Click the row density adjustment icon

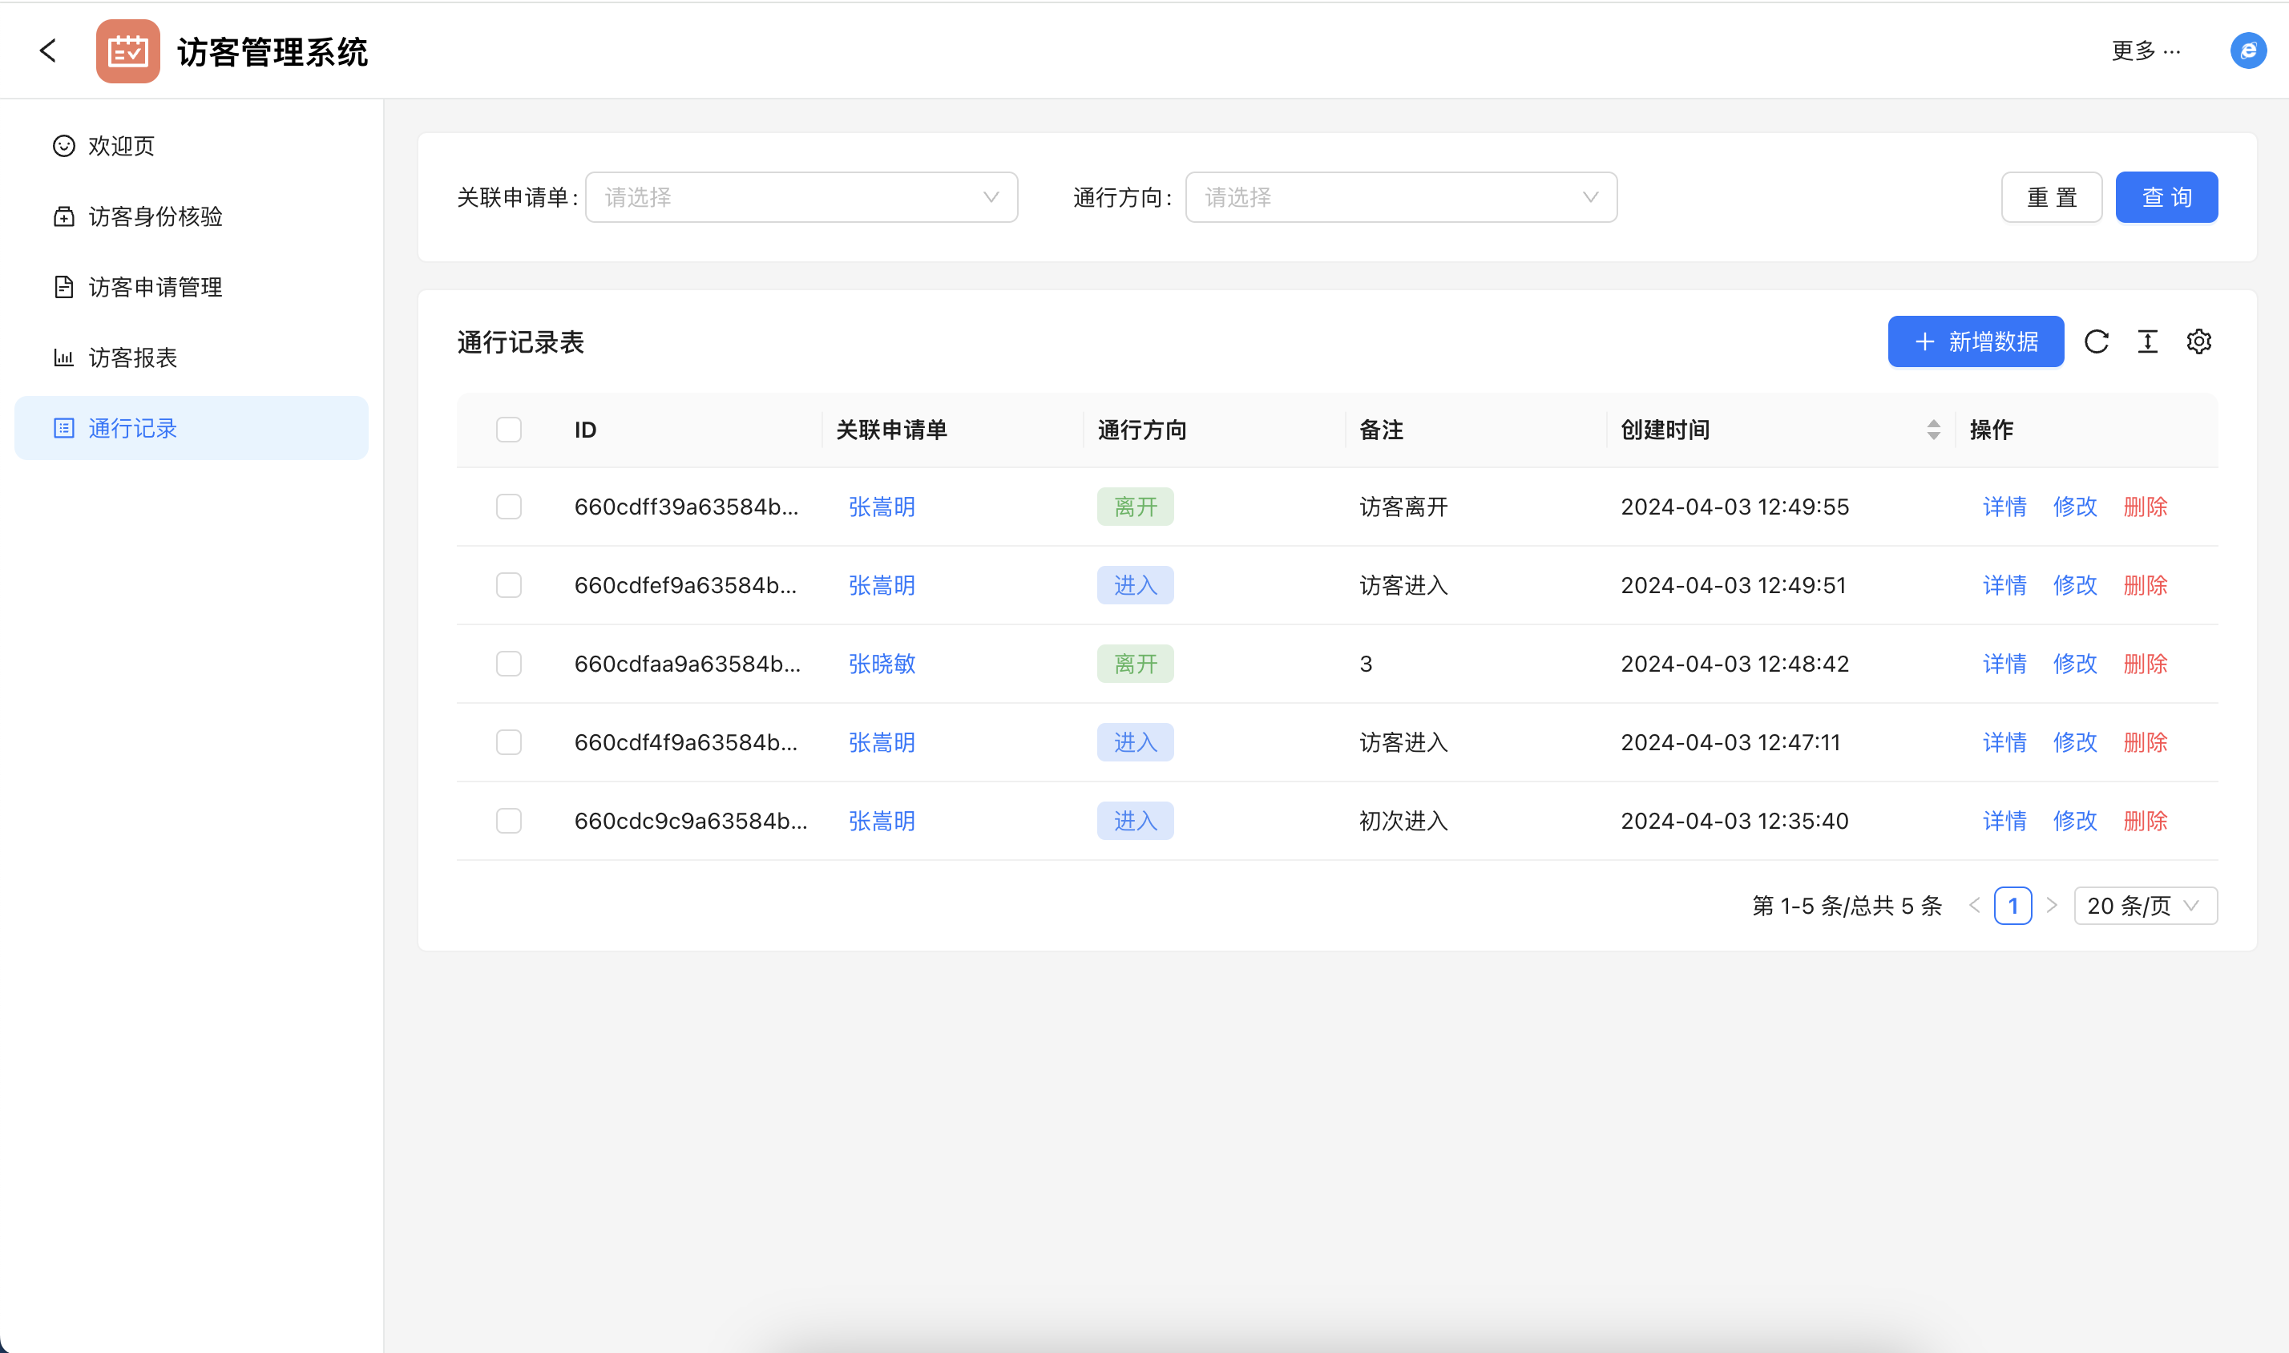pos(2148,342)
